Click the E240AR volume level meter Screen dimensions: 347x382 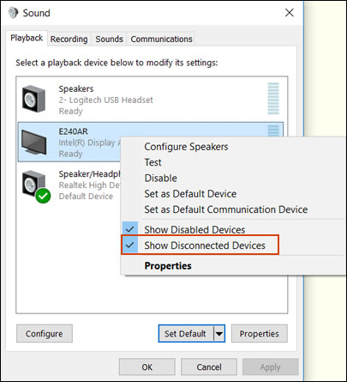[273, 130]
